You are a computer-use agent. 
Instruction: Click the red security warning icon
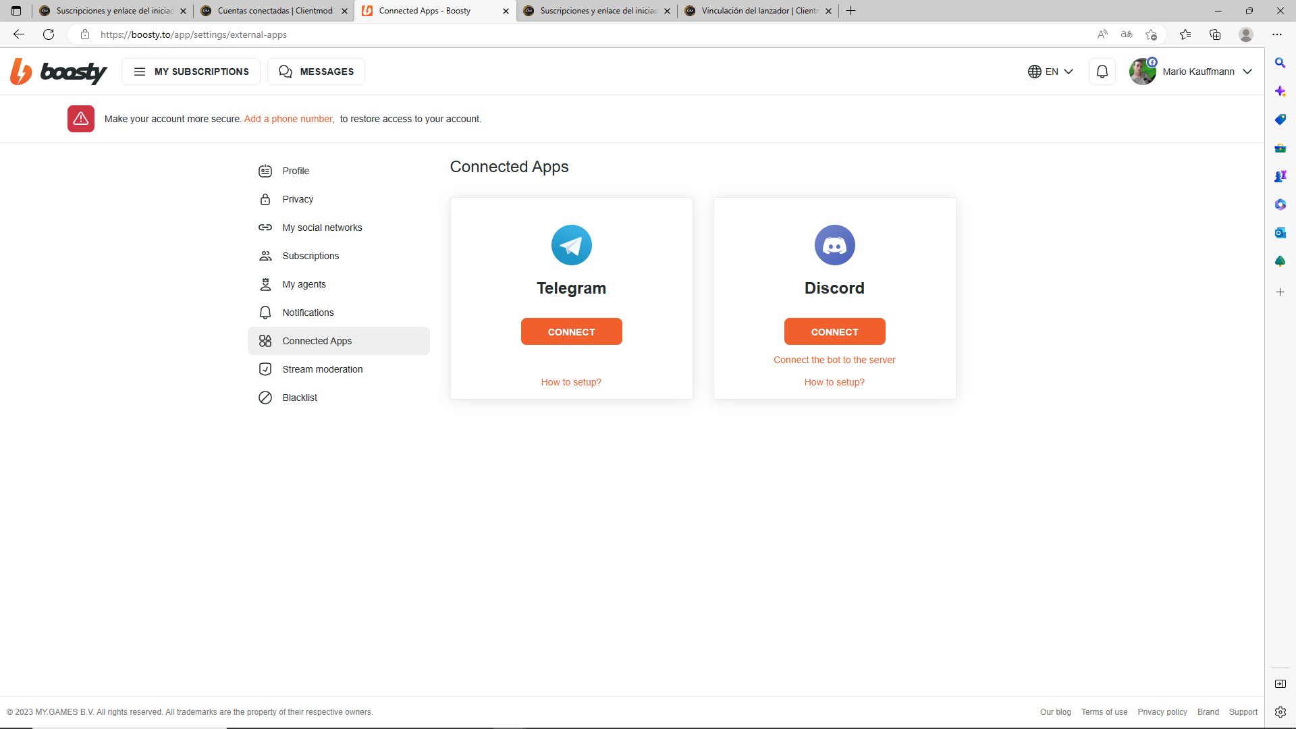click(x=81, y=119)
